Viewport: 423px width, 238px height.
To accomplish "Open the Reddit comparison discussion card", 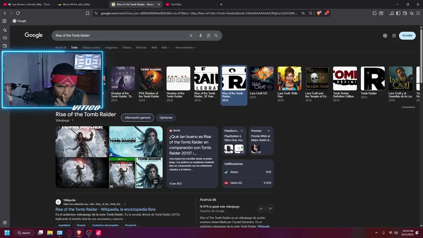I will (x=192, y=157).
